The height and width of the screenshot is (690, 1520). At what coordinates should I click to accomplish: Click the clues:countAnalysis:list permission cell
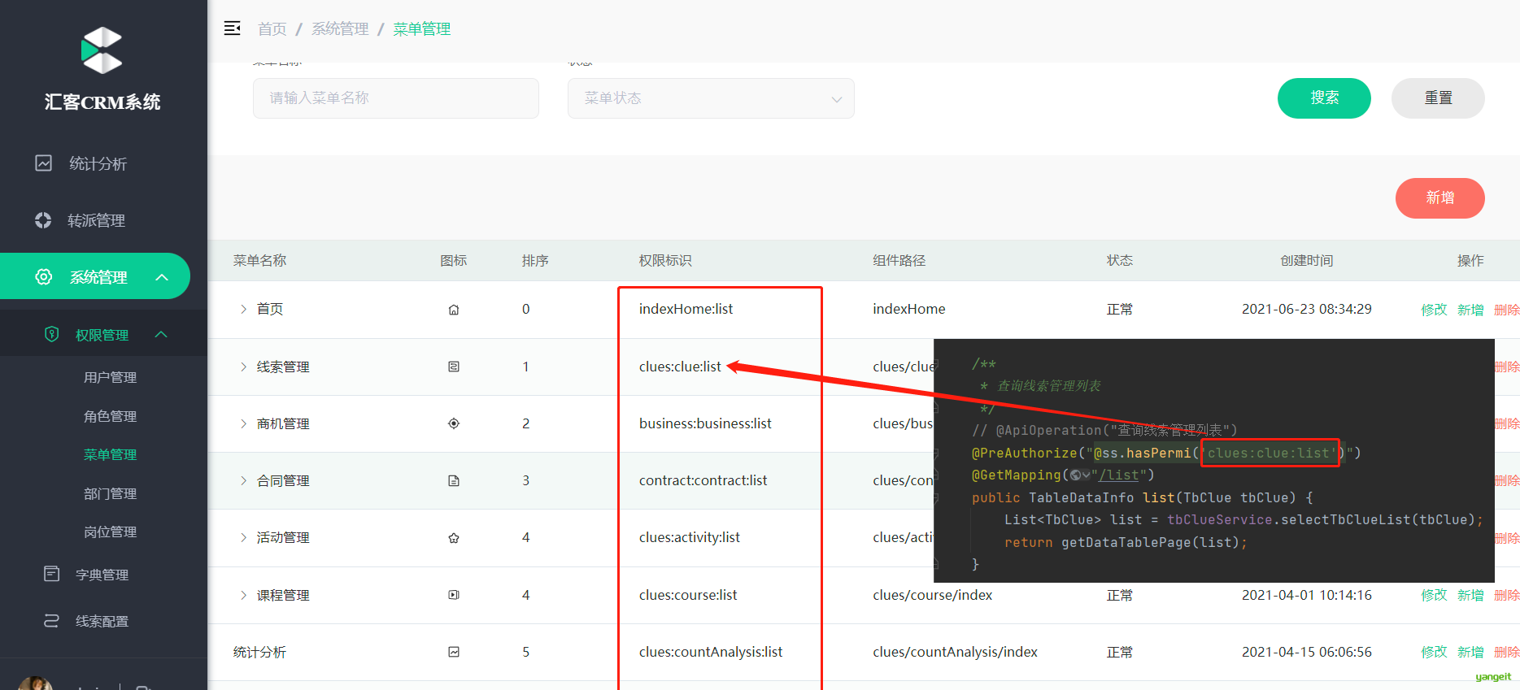pyautogui.click(x=711, y=652)
